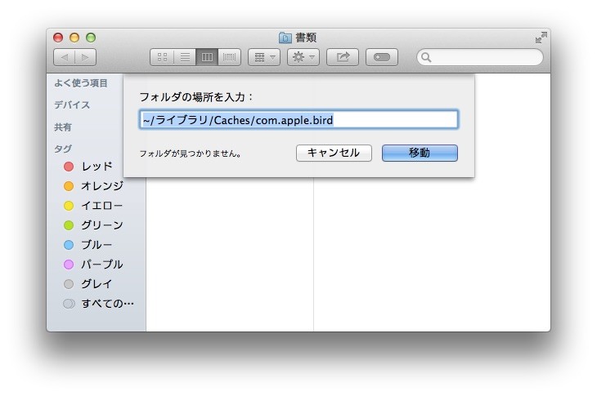Viewport: 597px width, 396px height.
Task: Select column view button in toolbar
Action: (207, 57)
